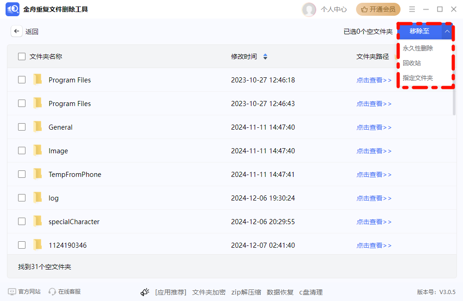Open 点击查看 link for Image
Screen dimensions: 463x301
click(x=374, y=151)
